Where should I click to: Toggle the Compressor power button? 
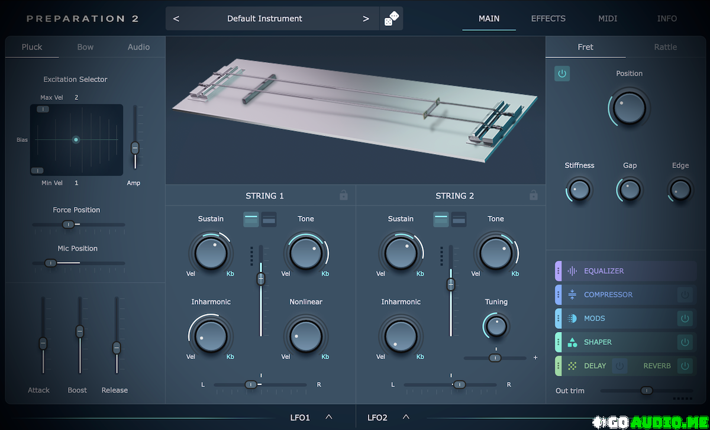[x=685, y=295]
